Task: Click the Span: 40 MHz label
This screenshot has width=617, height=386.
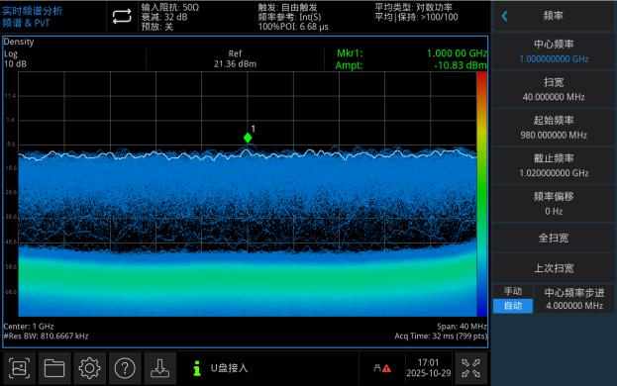Action: tap(462, 327)
